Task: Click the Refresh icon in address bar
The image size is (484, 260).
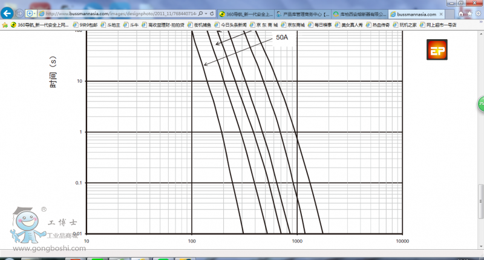Action: [x=214, y=13]
